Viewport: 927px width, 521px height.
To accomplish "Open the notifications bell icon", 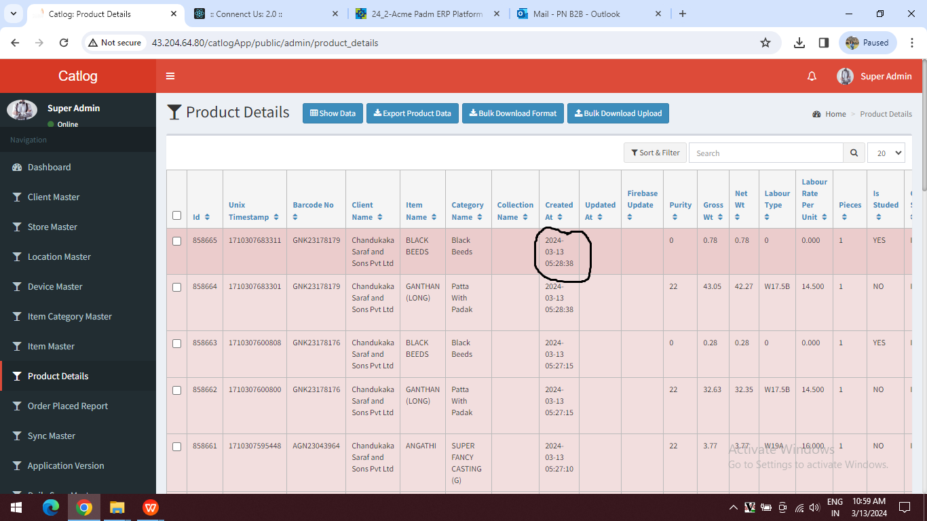I will (x=812, y=76).
